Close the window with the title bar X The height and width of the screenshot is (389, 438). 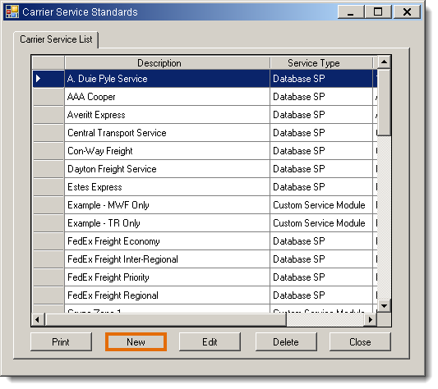pos(407,12)
